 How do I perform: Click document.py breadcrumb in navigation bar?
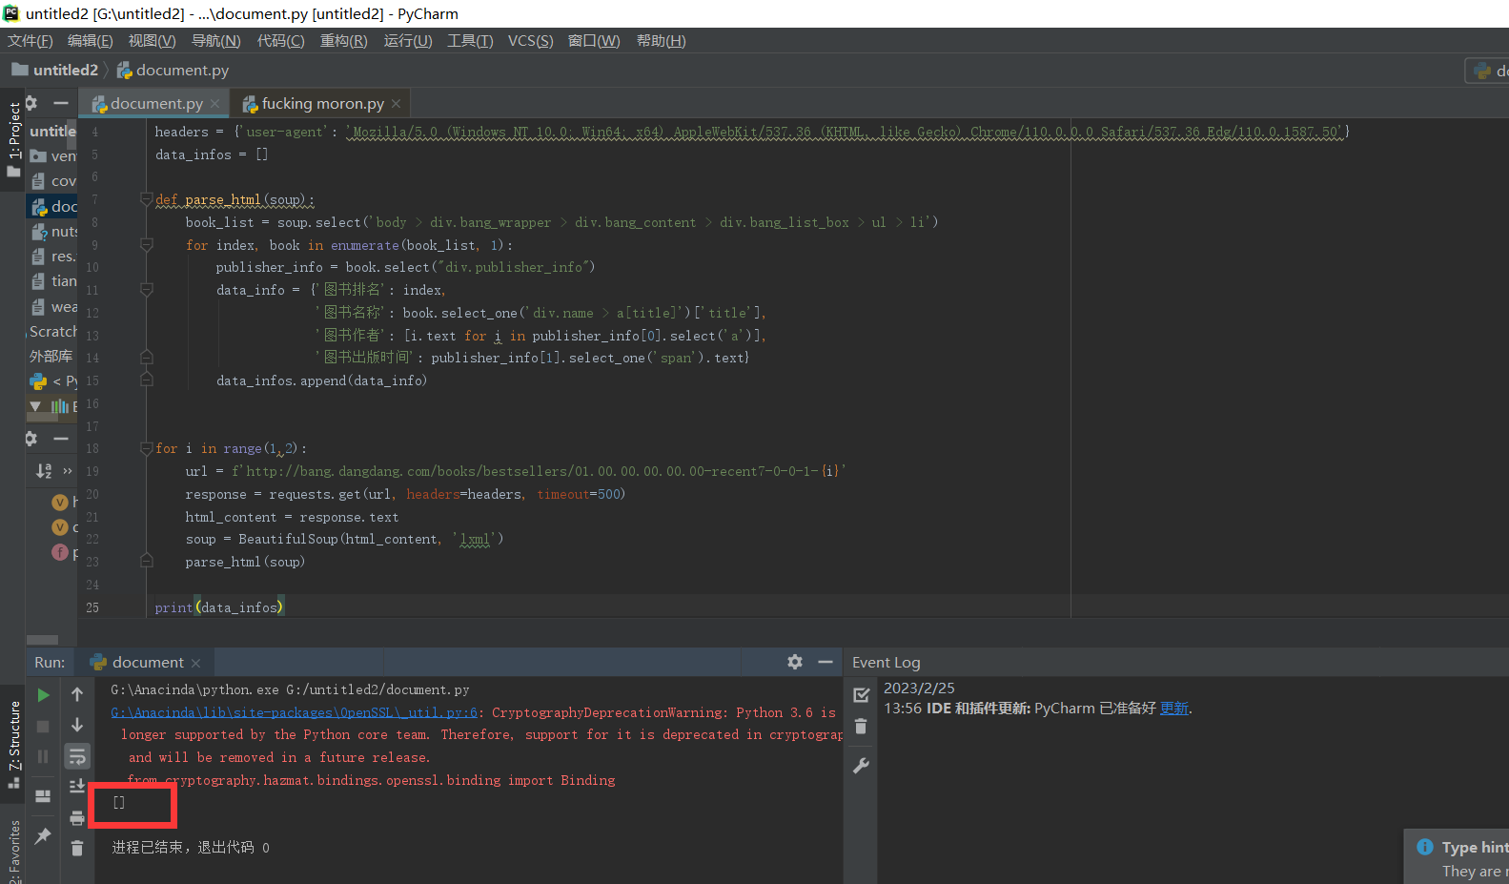coord(173,70)
